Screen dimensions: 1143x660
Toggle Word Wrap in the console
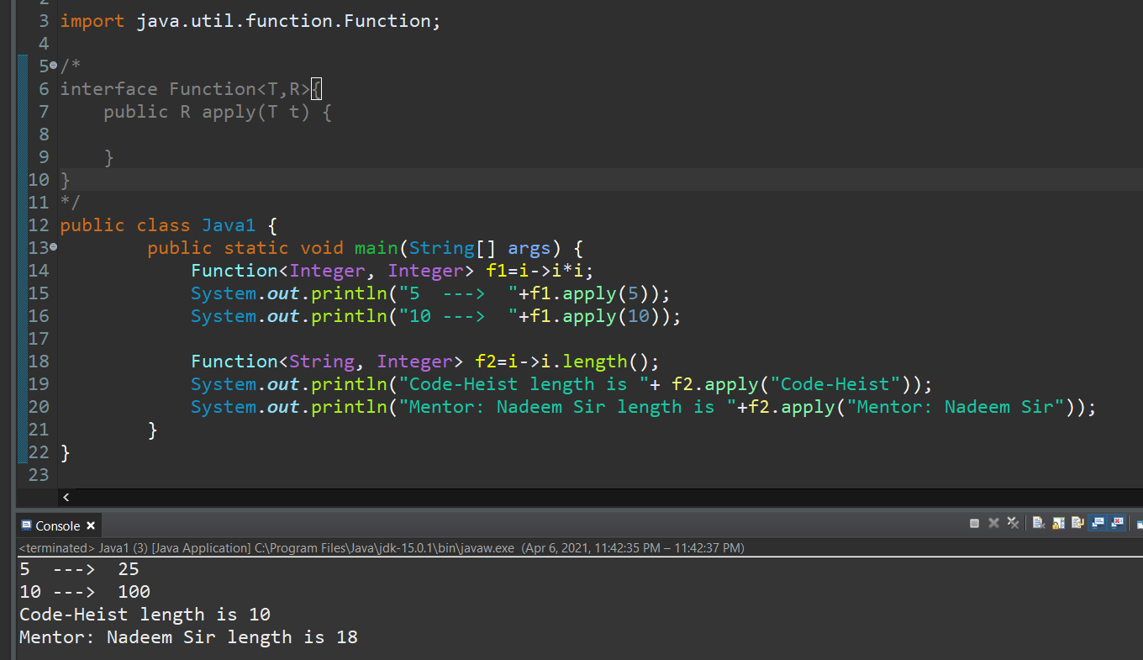(1077, 523)
